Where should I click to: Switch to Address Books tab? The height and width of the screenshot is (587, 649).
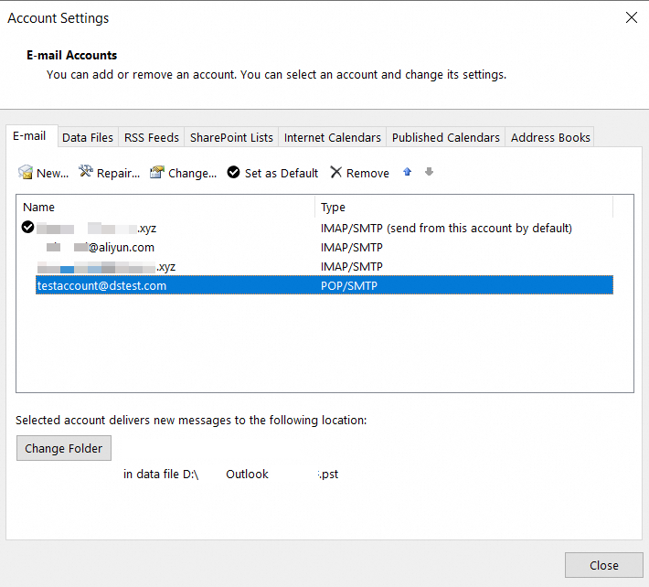click(550, 137)
